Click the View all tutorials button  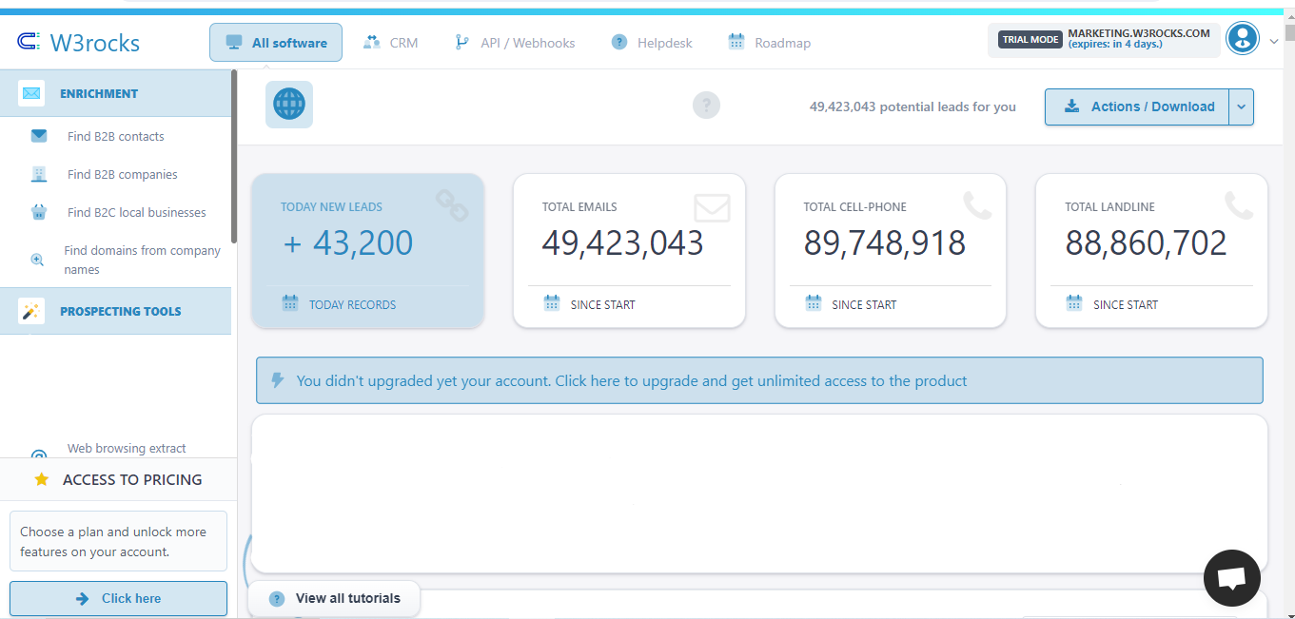[x=334, y=598]
